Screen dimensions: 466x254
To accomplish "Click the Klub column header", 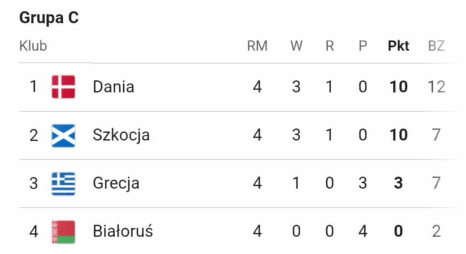I will tap(33, 46).
